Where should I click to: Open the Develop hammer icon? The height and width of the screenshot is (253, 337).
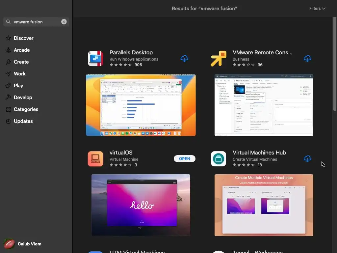pyautogui.click(x=8, y=98)
